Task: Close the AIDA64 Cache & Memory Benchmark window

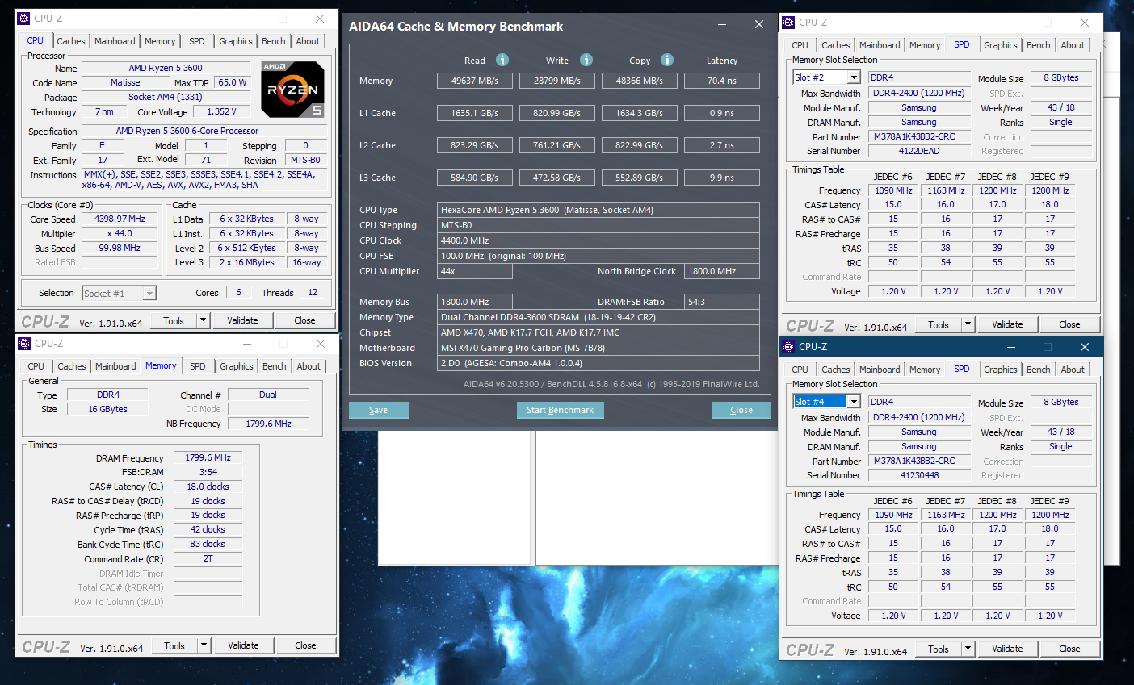Action: click(x=759, y=25)
